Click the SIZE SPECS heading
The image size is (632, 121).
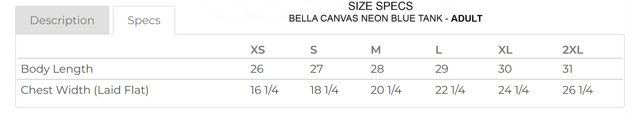[380, 6]
